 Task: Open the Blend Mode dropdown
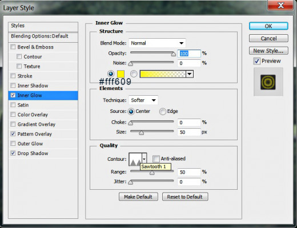(x=157, y=43)
